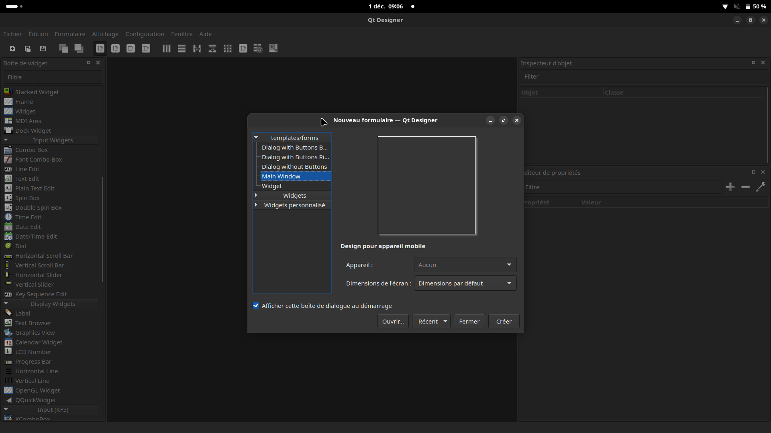This screenshot has height=433, width=771.
Task: Apply grid layout from toolbar
Action: [228, 49]
